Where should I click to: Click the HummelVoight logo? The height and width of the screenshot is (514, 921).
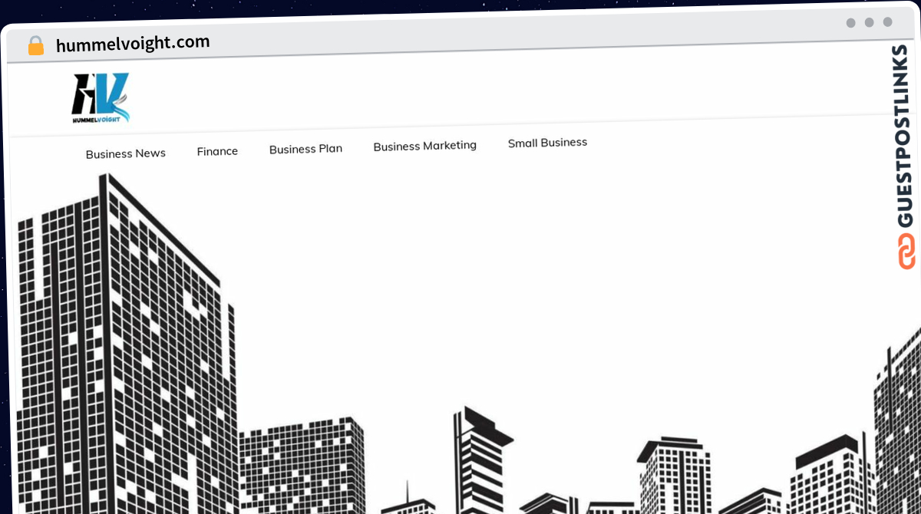101,98
